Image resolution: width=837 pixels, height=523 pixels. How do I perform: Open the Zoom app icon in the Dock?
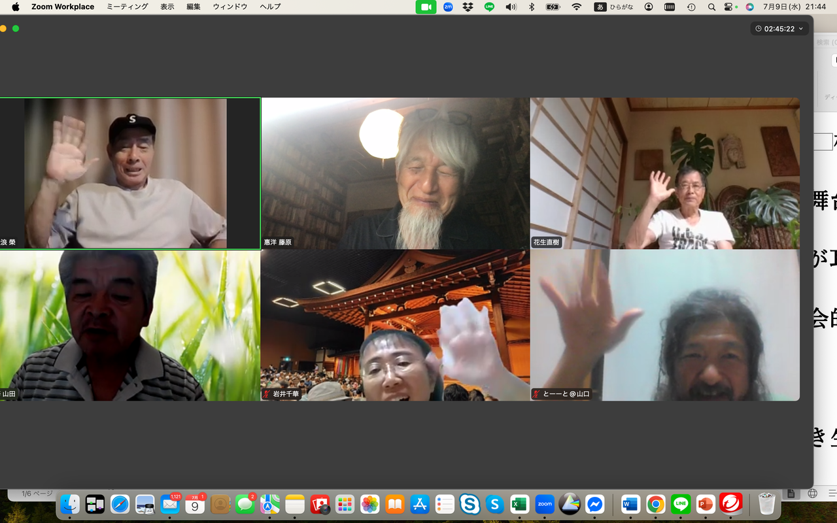[545, 504]
